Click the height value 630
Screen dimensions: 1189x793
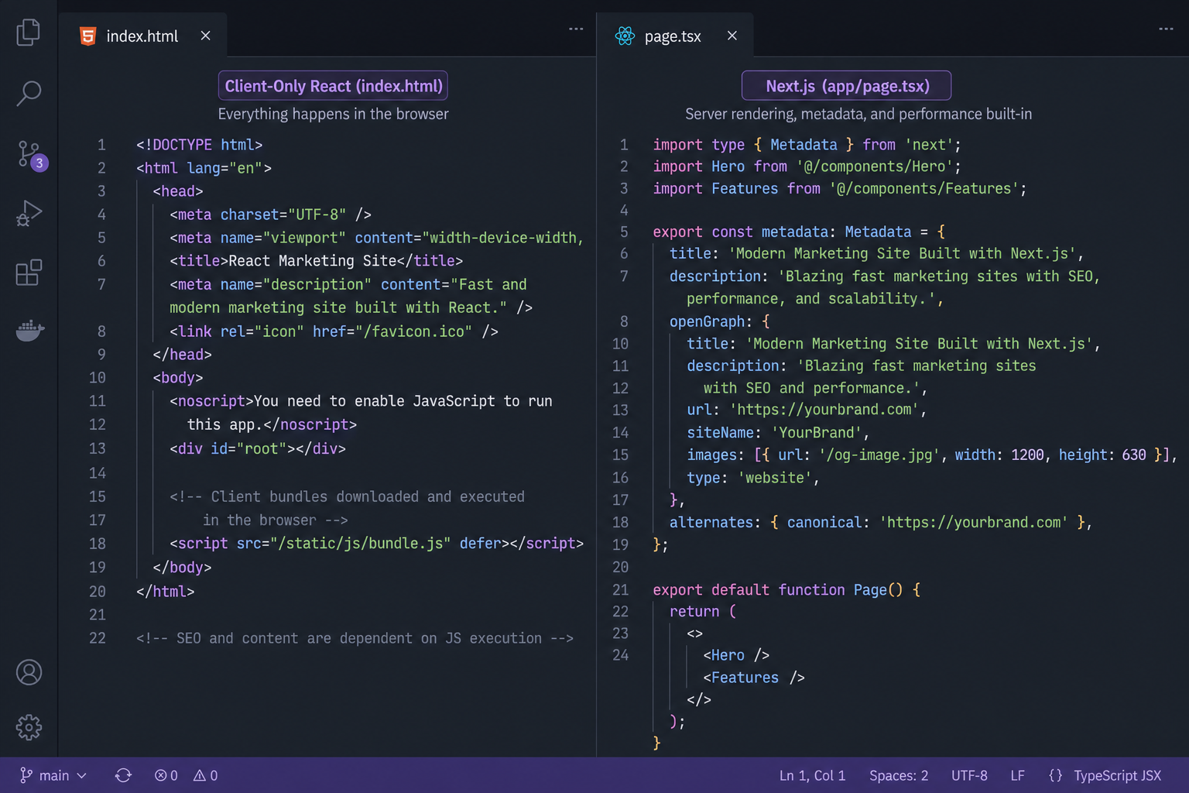pos(1133,455)
